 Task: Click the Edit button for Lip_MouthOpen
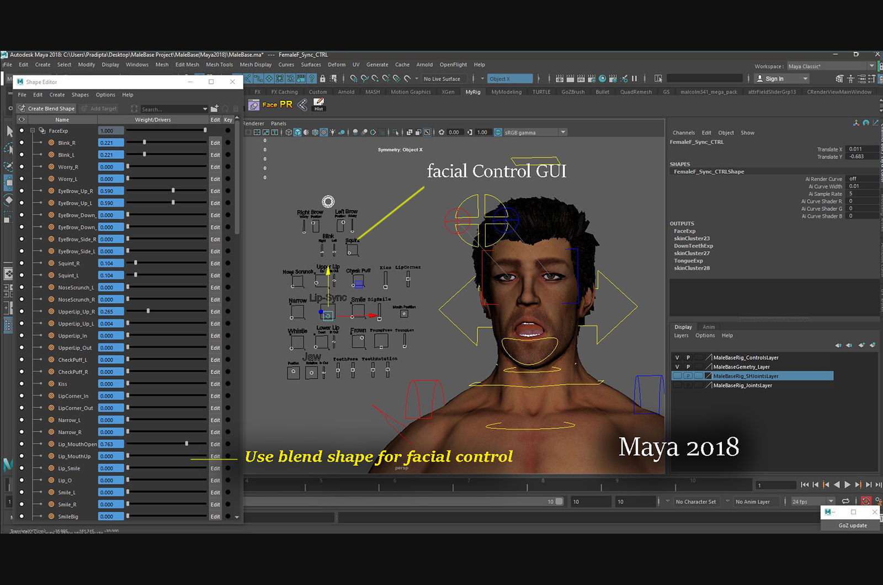[215, 444]
